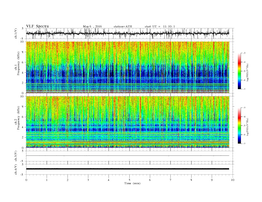The height and width of the screenshot is (202, 262).
Task: Click the "station=ATH" header text
Action: (123, 26)
